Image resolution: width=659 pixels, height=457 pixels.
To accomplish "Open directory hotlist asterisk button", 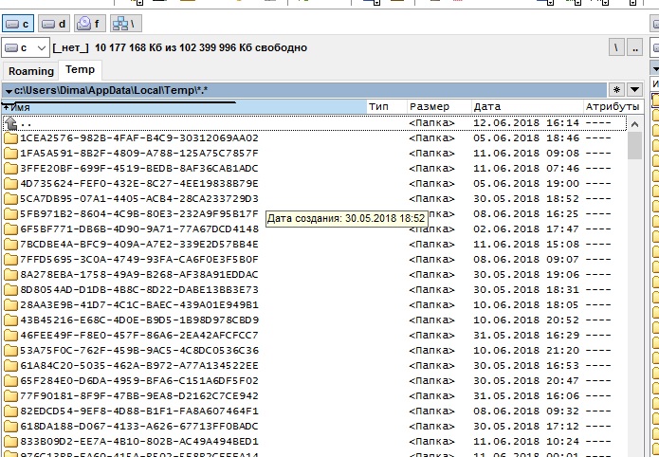I will 616,89.
